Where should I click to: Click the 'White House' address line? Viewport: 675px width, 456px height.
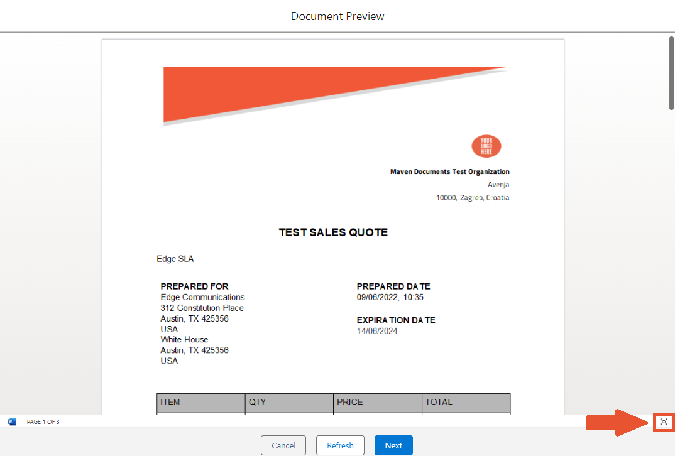(x=184, y=339)
